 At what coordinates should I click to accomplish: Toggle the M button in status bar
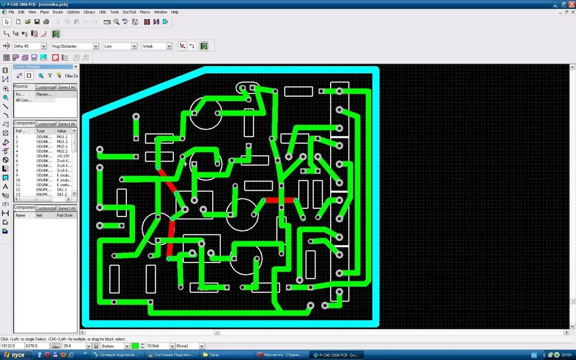click(96, 346)
